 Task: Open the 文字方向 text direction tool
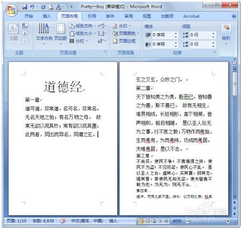(44, 34)
